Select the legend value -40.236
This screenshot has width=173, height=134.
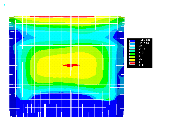pyautogui.click(x=144, y=40)
